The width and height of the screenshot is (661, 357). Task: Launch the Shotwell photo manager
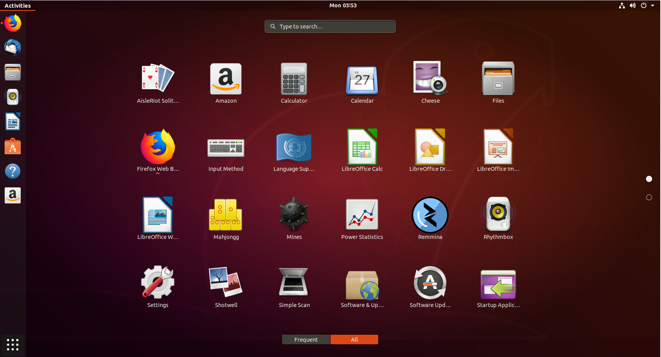point(226,283)
